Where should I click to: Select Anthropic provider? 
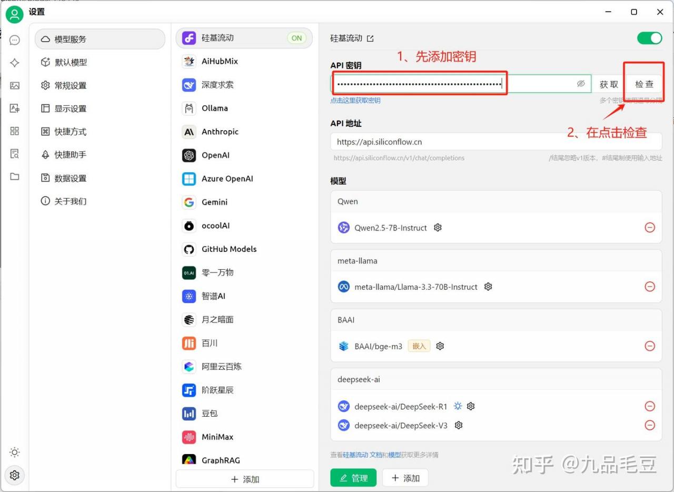[x=244, y=132]
